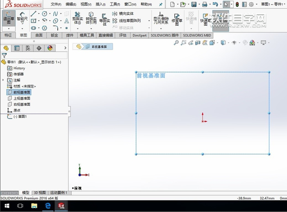Open the DisplayManager color-wheel tab

pos(50,48)
